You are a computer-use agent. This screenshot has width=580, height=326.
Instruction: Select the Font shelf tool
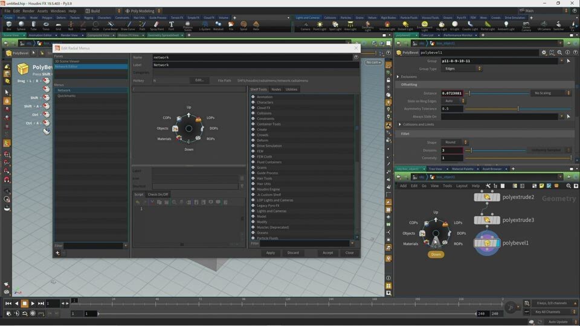click(171, 25)
